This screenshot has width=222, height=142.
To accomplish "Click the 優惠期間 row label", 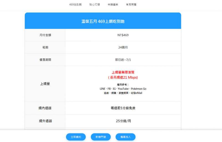I will 45,60.
